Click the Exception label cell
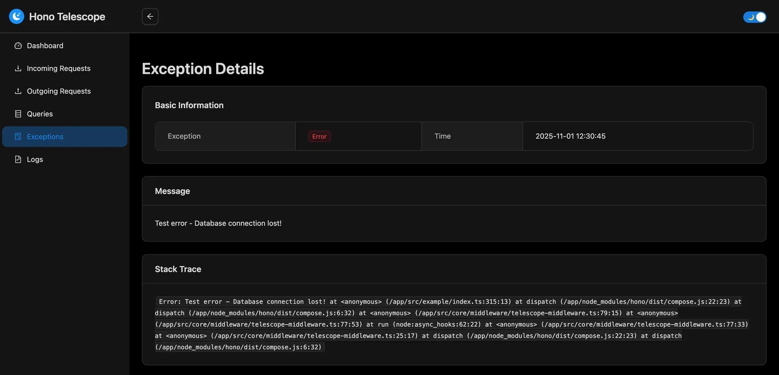The image size is (779, 375). [x=184, y=136]
